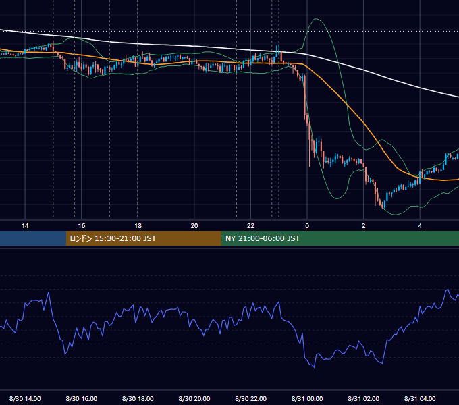Screen dimensions: 459x405
Task: Click the NY 21:00-06:00 JST session bar
Action: click(340, 238)
